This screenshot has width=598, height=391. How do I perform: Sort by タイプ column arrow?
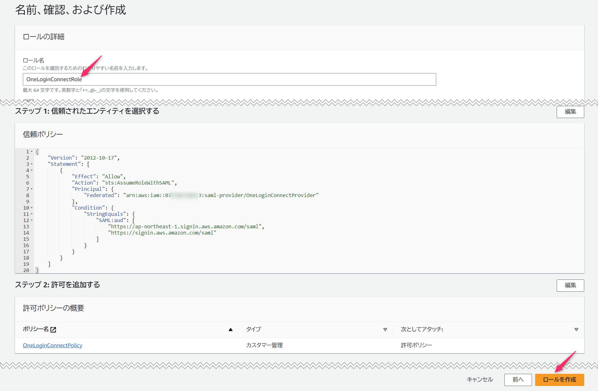click(x=385, y=329)
